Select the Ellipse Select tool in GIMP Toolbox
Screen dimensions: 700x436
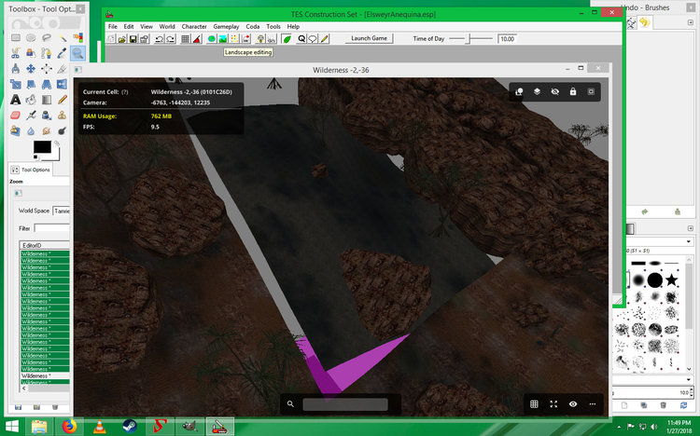pyautogui.click(x=31, y=38)
